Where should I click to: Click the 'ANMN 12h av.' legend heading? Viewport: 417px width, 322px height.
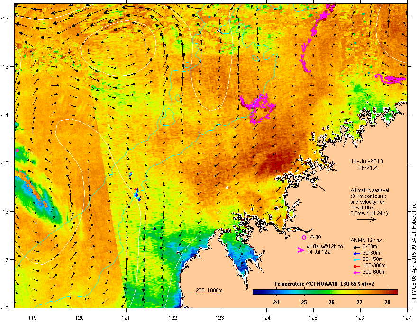pyautogui.click(x=367, y=240)
